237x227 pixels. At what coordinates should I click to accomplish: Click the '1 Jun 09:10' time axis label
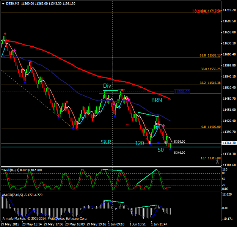[116, 224]
